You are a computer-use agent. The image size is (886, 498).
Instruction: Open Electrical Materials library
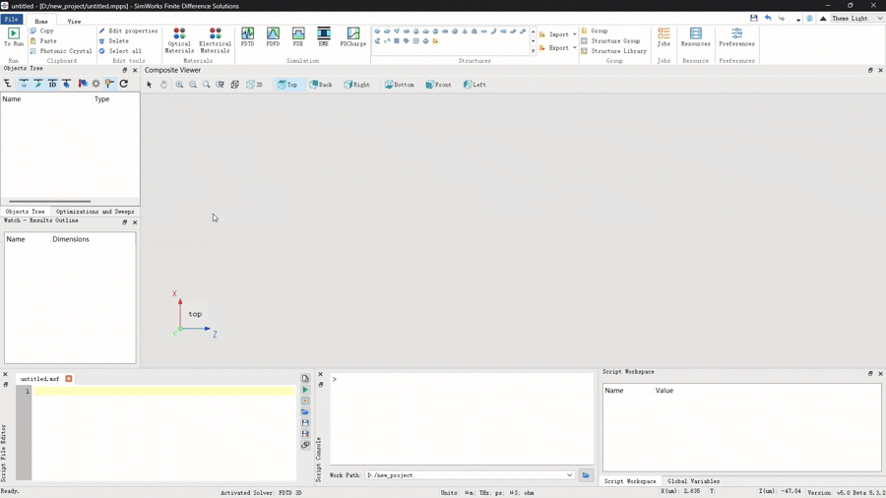pyautogui.click(x=215, y=39)
